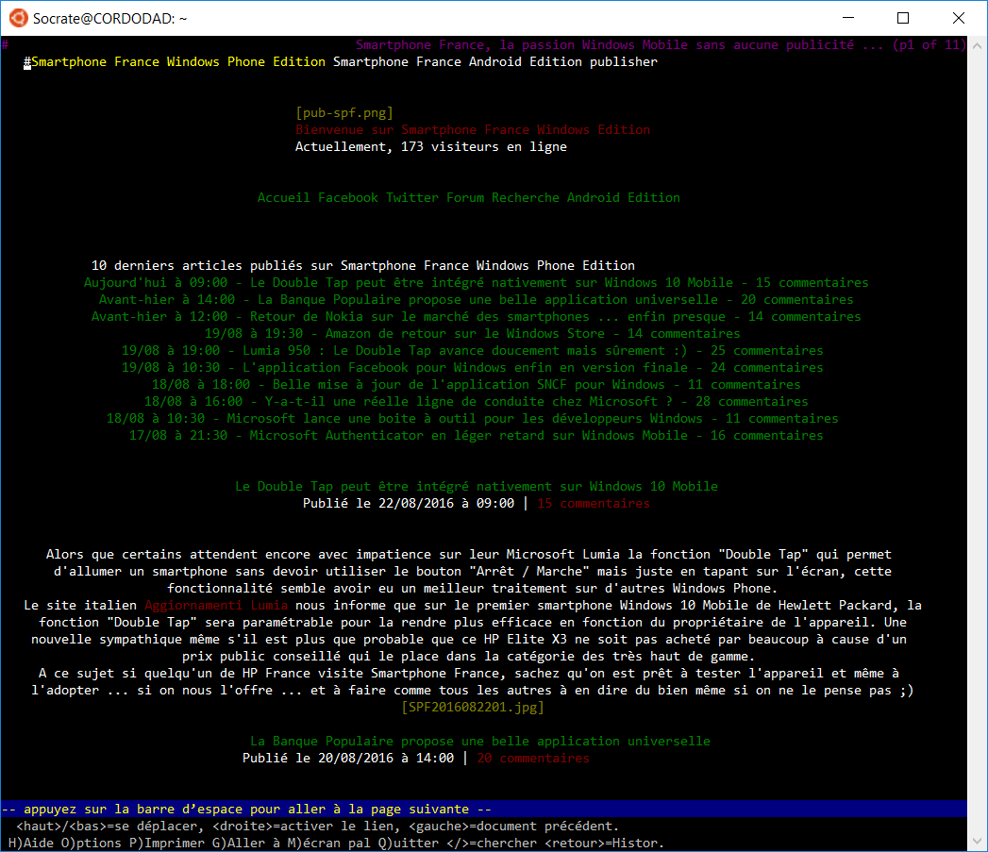The width and height of the screenshot is (988, 852).
Task: Open the [pub-spf.png] image link
Action: point(344,113)
